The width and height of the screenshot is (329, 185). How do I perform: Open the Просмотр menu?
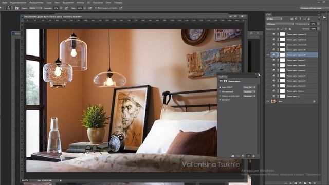[x=98, y=3]
